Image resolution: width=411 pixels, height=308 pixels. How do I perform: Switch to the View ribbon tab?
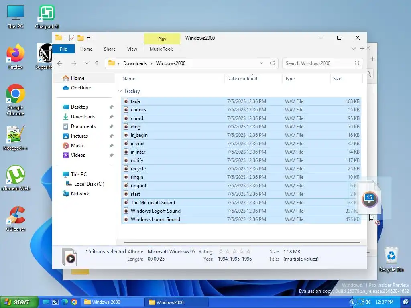132,49
